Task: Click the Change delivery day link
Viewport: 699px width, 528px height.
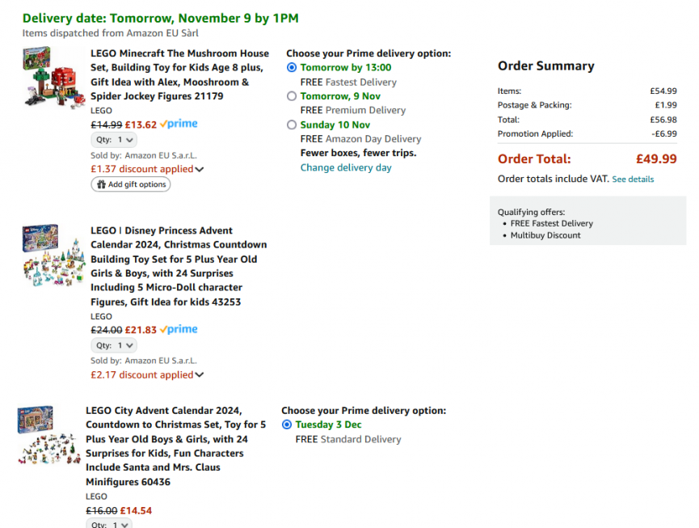Action: click(346, 167)
